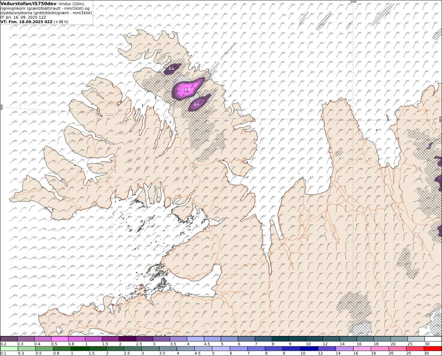
Task: Click the deep blue 10 rain swatch
Action: (309, 349)
